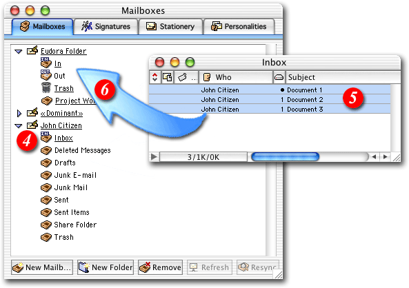
Task: Click the Remove button
Action: coord(160,267)
